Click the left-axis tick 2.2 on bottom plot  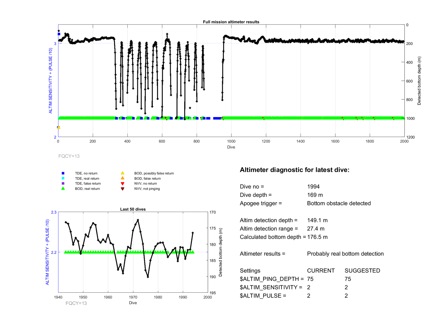coord(54,252)
